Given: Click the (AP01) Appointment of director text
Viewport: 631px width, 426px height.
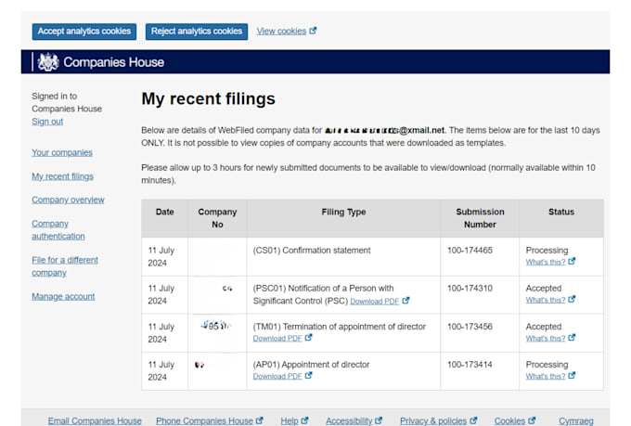Looking at the screenshot, I should click(x=311, y=365).
